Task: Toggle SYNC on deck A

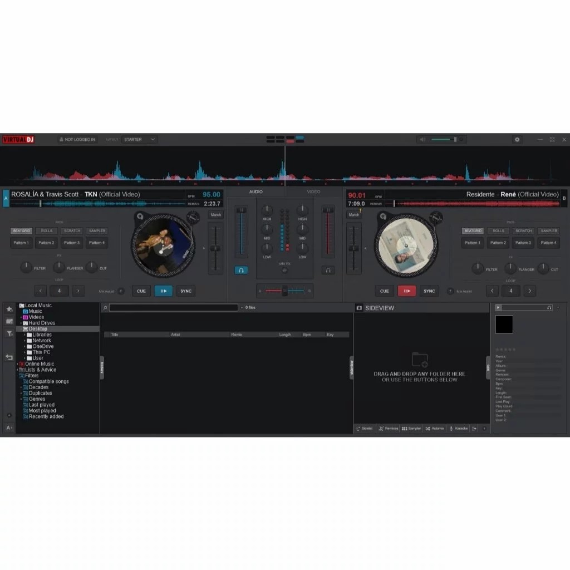Action: tap(186, 291)
